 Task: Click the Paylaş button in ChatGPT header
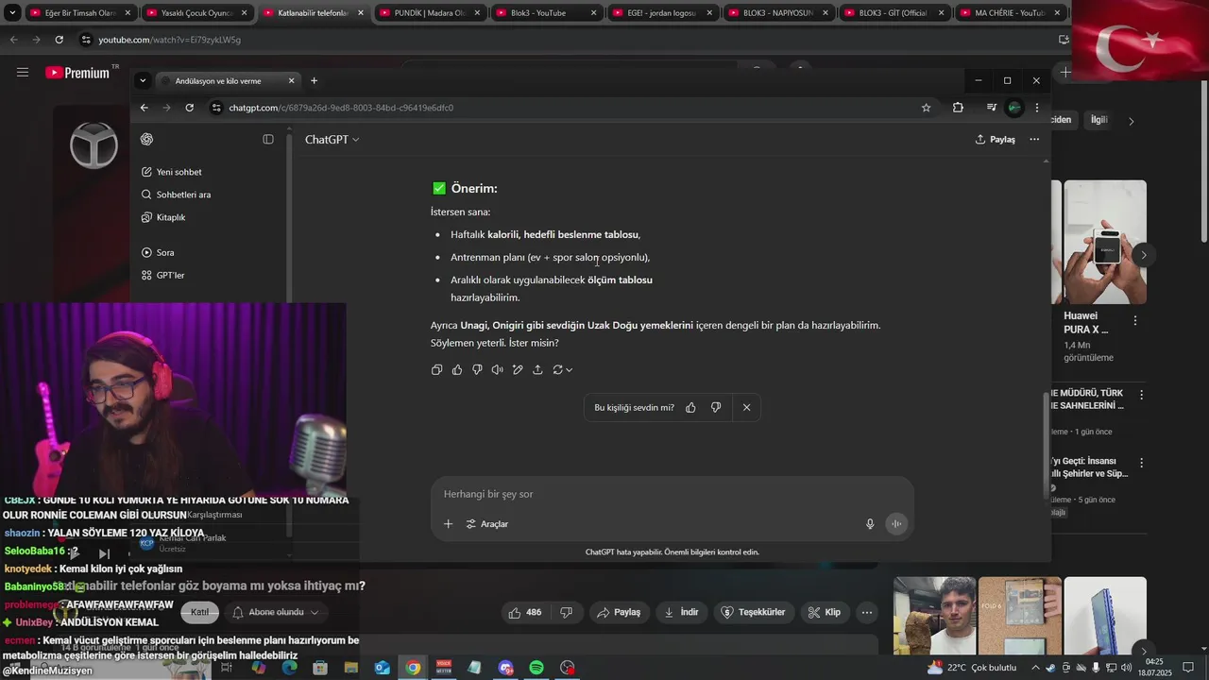pyautogui.click(x=996, y=139)
